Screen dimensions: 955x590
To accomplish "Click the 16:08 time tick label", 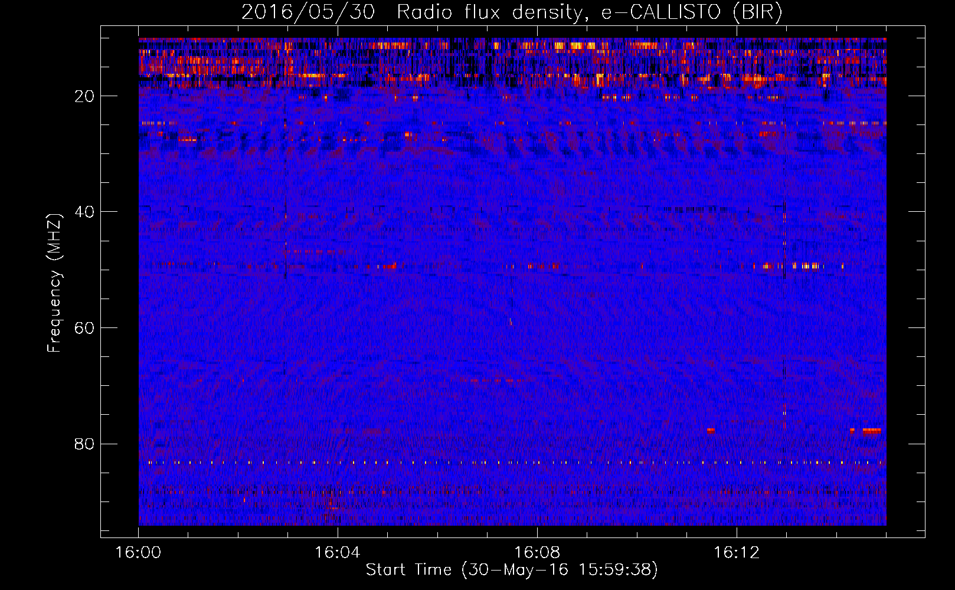I will (x=537, y=553).
